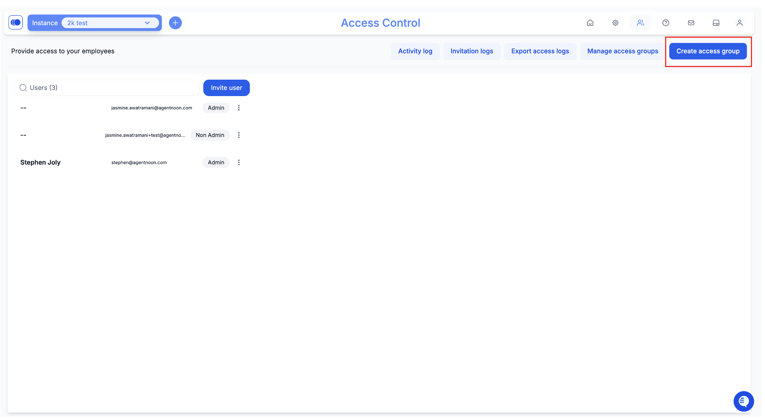Image resolution: width=765 pixels, height=420 pixels.
Task: Open options menu for Non Admin user
Action: [239, 135]
